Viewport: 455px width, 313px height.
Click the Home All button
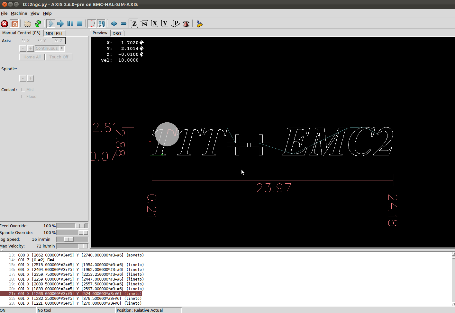32,57
